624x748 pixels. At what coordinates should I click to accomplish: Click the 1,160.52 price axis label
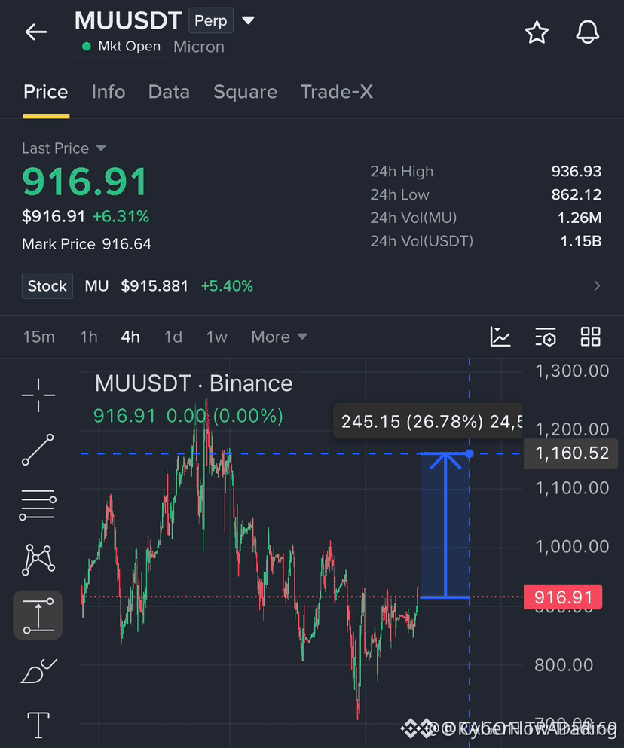(x=571, y=453)
